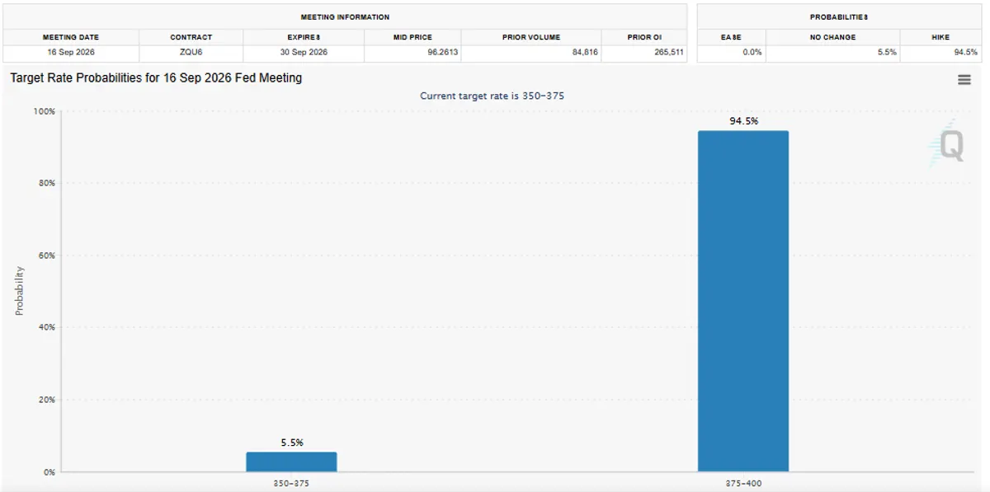Select the 375-400 probability bar
Image resolution: width=990 pixels, height=492 pixels.
(742, 301)
